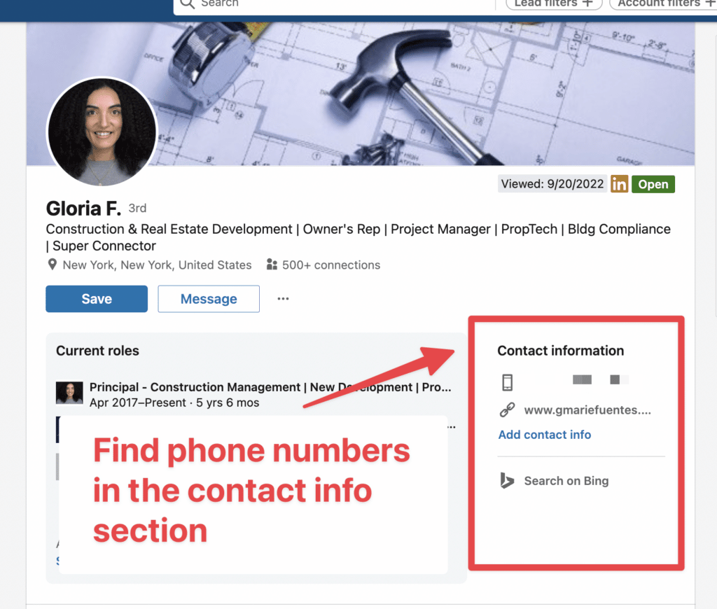Click the search magnifying glass icon
The height and width of the screenshot is (609, 717).
point(186,4)
